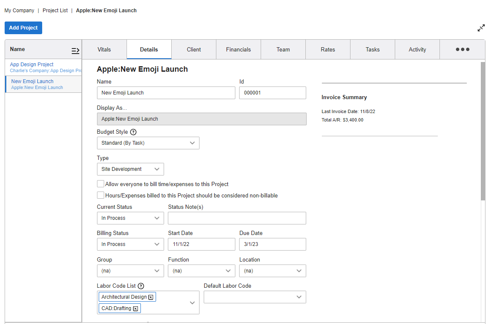
Task: Open the Team tab
Action: tap(283, 49)
